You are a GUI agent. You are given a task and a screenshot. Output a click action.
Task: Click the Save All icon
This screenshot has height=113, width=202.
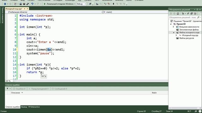[27, 4]
